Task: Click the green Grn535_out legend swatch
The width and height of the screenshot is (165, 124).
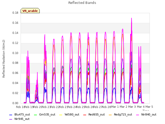Action: tap(36, 115)
